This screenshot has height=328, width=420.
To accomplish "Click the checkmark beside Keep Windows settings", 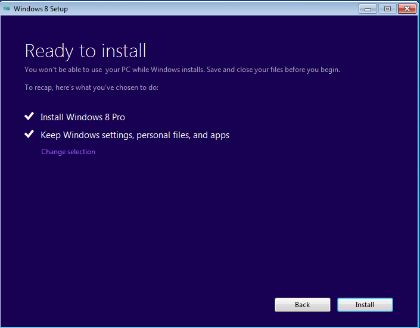I will (29, 135).
